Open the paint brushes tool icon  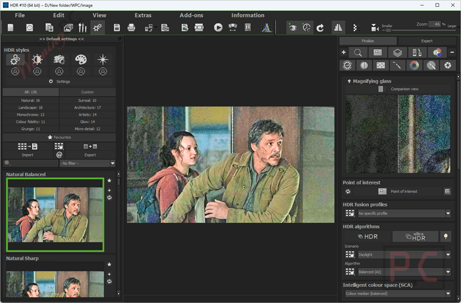coord(82,28)
